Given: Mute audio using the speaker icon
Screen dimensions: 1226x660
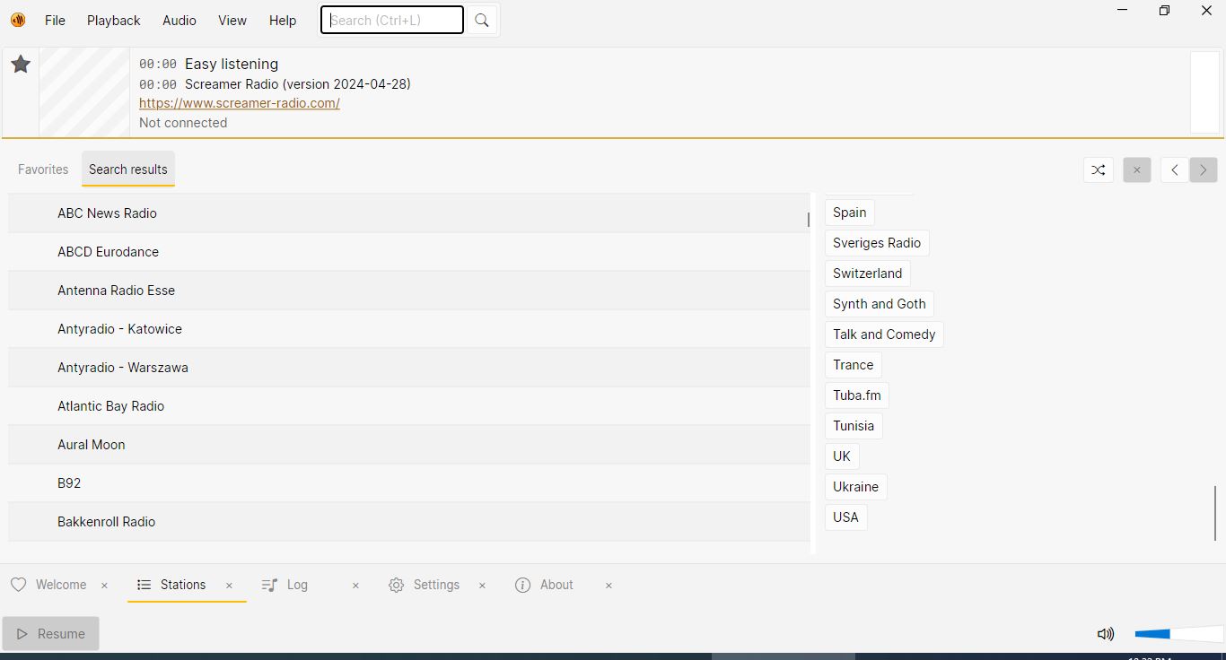Looking at the screenshot, I should 1106,634.
